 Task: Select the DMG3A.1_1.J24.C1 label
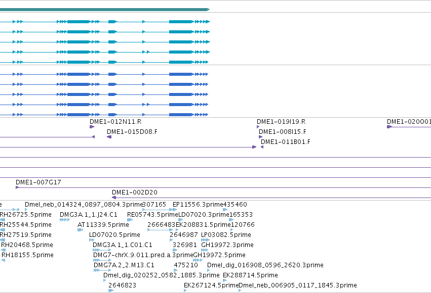pos(89,215)
